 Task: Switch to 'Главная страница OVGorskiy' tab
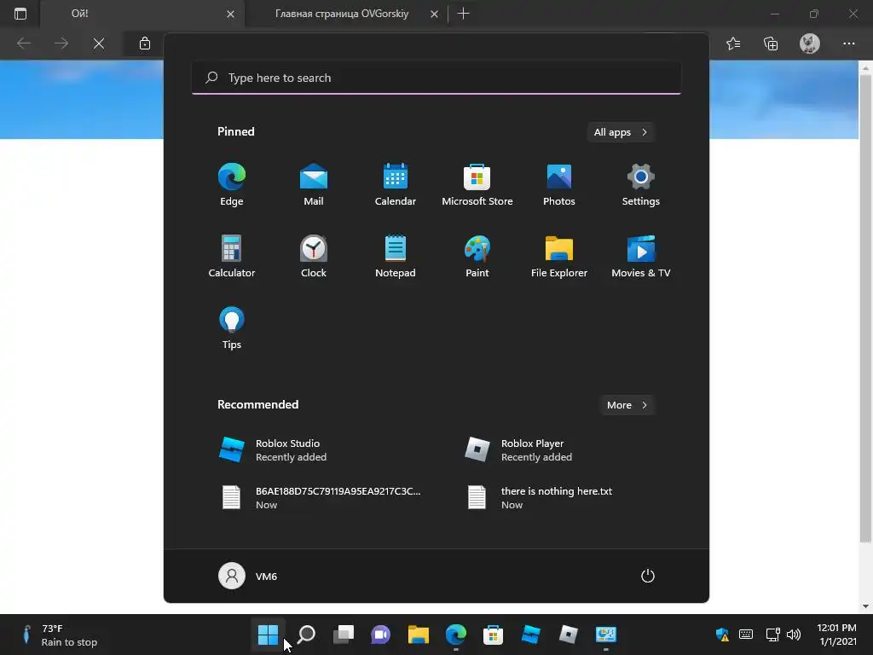342,14
